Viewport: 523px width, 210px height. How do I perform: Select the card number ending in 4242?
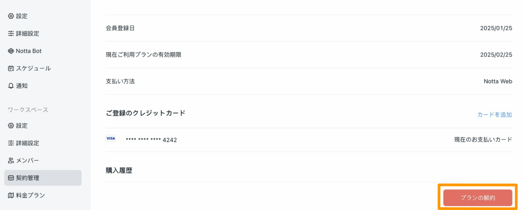pos(151,140)
